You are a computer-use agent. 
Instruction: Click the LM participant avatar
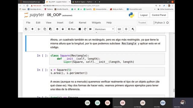point(87,103)
